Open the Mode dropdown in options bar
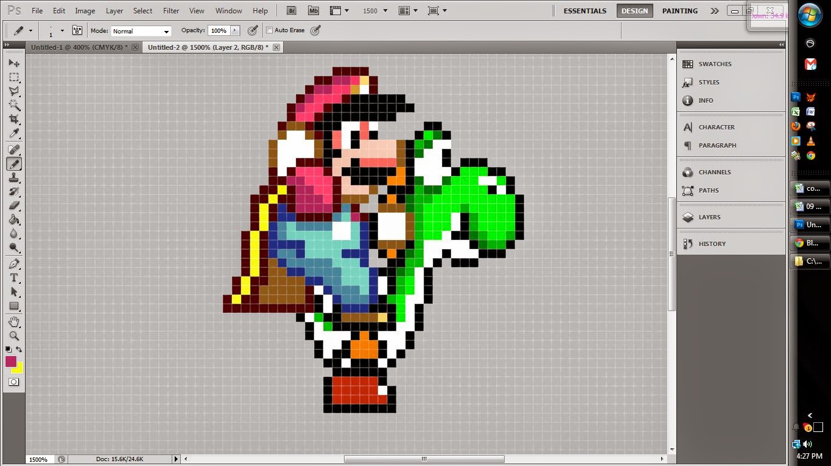The height and width of the screenshot is (466, 831). pyautogui.click(x=141, y=30)
